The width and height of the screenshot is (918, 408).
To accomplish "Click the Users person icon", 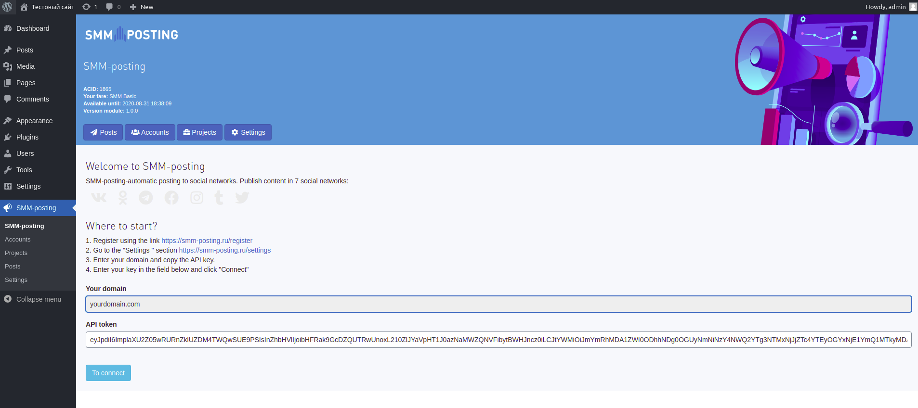I will coord(8,153).
